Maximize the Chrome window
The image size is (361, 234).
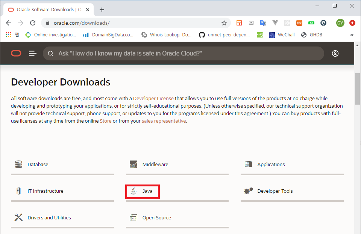pyautogui.click(x=335, y=6)
